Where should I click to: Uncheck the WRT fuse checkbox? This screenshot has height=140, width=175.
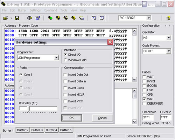(144, 99)
